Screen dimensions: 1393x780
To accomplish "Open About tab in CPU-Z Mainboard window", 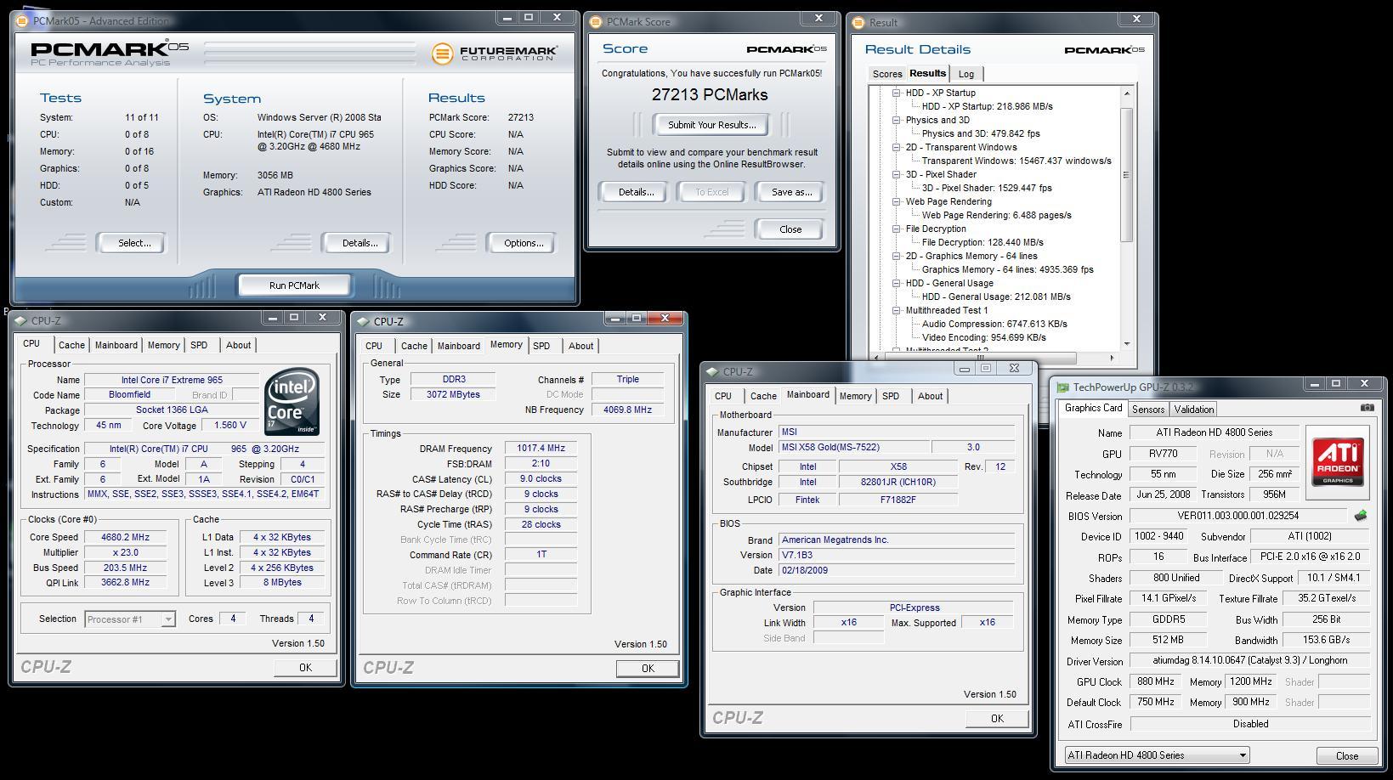I will (x=930, y=396).
